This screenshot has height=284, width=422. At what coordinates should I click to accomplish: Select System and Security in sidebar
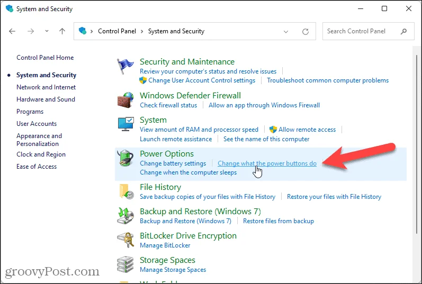point(46,75)
